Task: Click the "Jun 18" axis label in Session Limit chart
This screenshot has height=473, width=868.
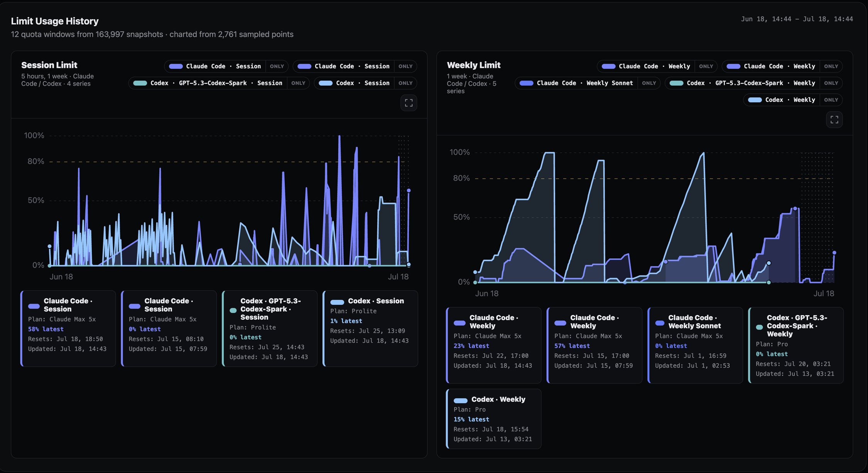Action: [x=61, y=277]
